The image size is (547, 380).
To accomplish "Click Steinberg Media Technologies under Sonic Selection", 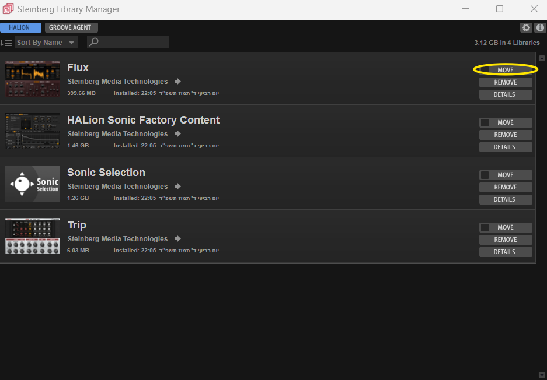I will pyautogui.click(x=117, y=187).
